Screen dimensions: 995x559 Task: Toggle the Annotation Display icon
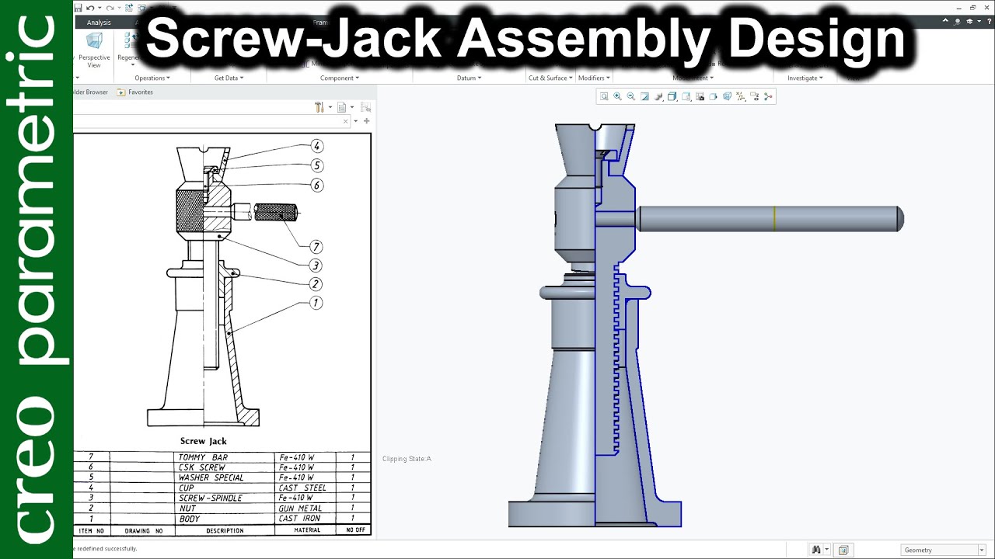[x=754, y=96]
